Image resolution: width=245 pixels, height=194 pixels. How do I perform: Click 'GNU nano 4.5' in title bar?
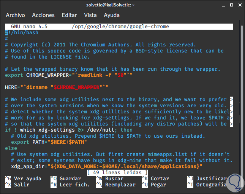click(x=29, y=27)
